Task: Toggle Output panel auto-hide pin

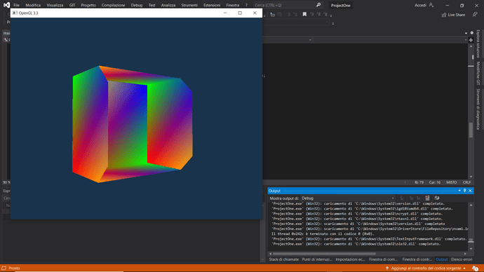Action: click(464, 191)
